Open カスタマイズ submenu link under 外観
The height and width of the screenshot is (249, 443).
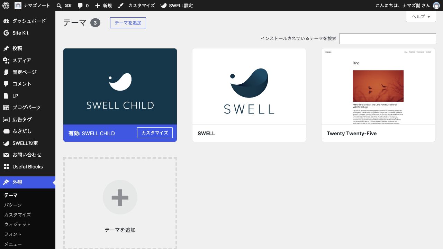click(x=17, y=215)
